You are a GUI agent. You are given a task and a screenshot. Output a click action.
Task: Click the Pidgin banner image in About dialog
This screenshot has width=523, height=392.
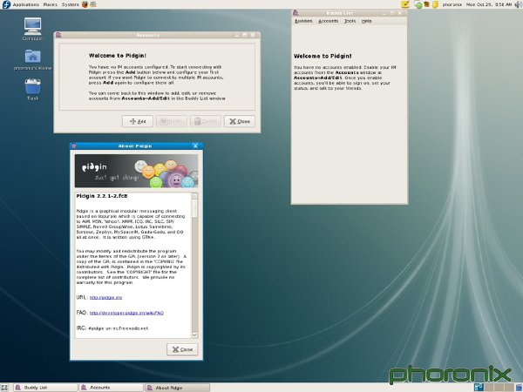[137, 171]
